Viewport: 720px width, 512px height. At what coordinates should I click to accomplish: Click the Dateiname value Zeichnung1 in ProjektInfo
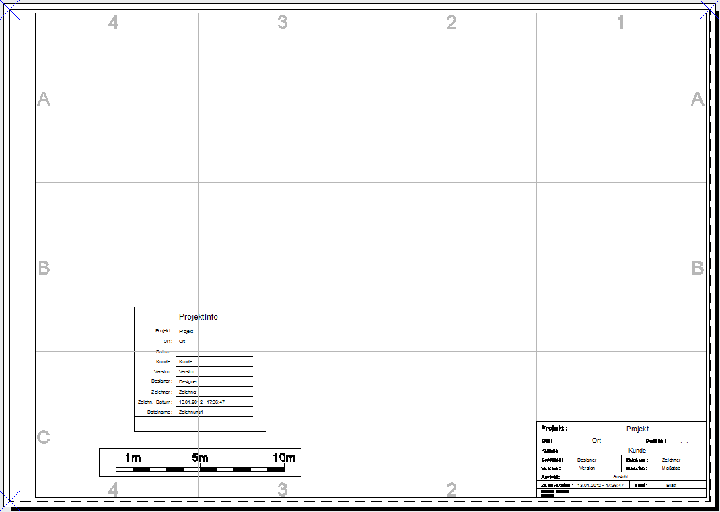[x=191, y=412]
